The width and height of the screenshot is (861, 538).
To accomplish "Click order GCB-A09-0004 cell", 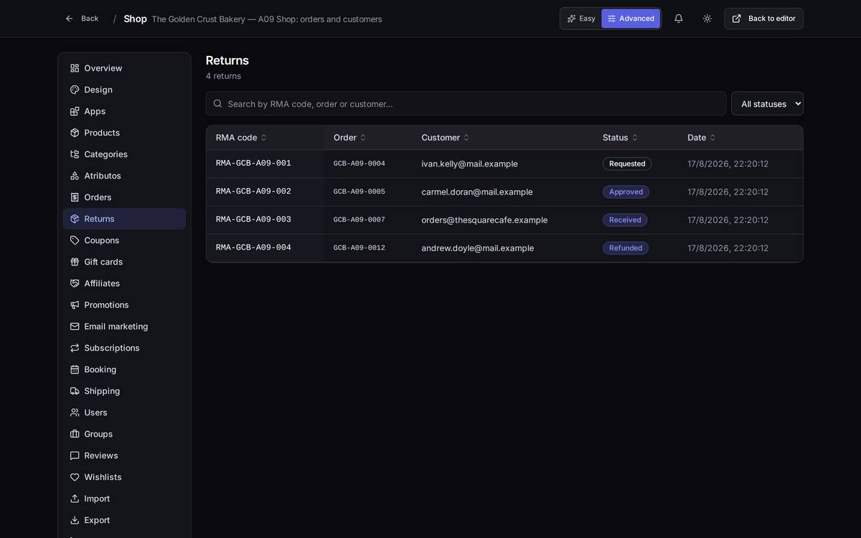I will coord(359,164).
